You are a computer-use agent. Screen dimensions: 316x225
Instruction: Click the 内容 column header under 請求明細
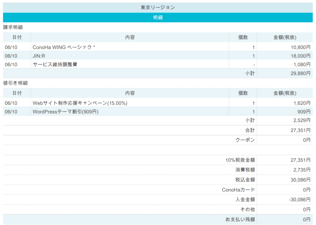coord(130,37)
